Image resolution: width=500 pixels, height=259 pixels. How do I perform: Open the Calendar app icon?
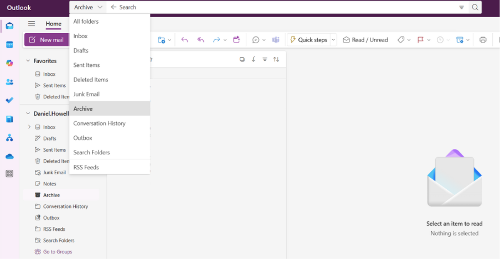point(9,45)
